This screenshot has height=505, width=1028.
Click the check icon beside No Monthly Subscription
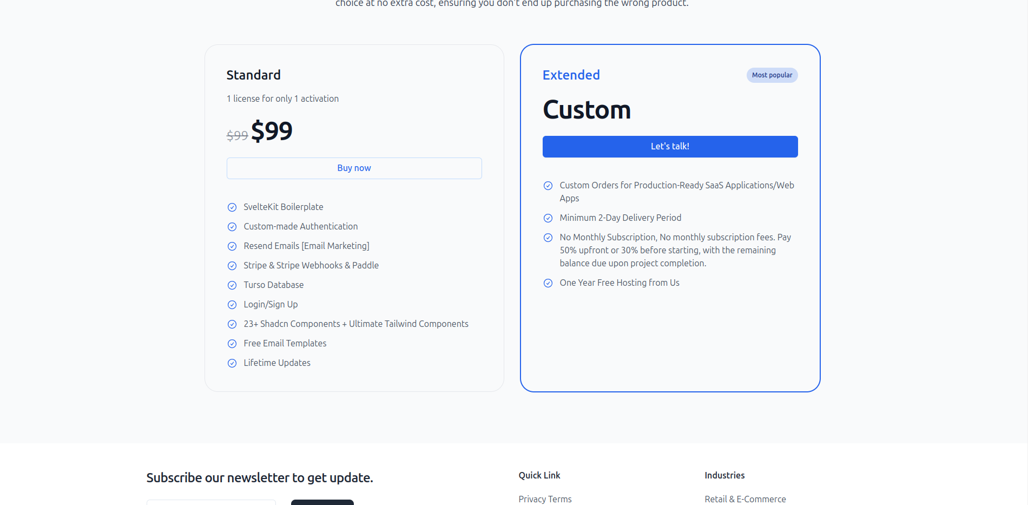tap(548, 238)
